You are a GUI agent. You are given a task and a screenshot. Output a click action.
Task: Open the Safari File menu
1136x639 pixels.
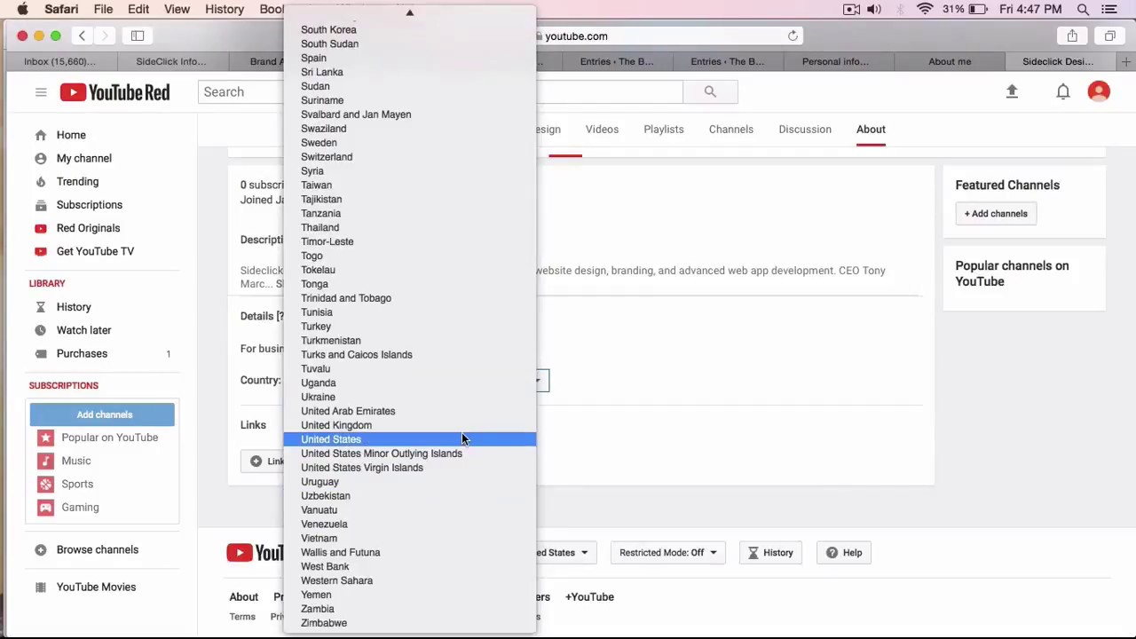click(103, 9)
